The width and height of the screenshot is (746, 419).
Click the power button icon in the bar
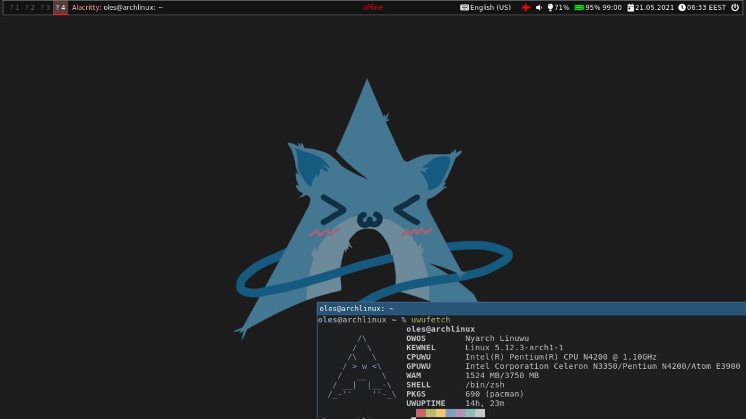click(735, 8)
